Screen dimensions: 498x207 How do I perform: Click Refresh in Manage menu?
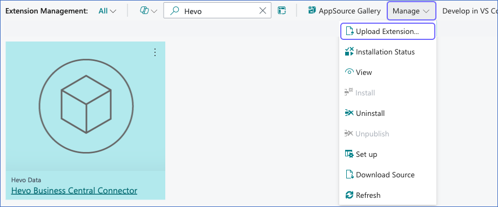click(387, 195)
